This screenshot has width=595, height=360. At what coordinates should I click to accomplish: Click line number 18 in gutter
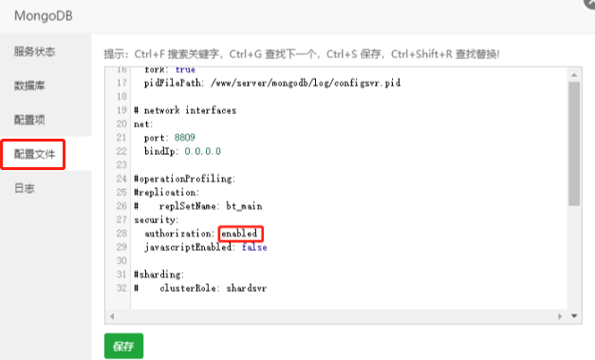(121, 97)
